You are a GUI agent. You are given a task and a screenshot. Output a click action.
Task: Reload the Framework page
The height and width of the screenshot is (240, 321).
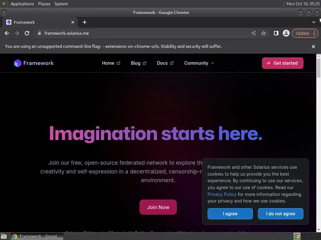[x=27, y=33]
